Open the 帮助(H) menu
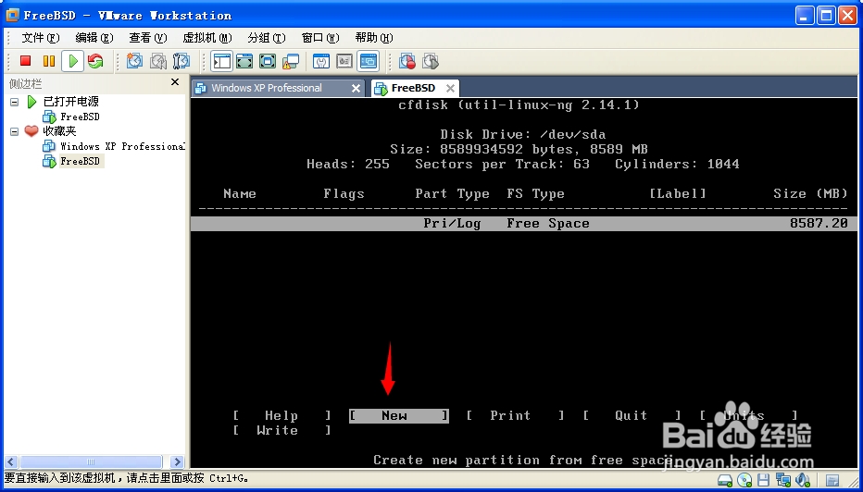The height and width of the screenshot is (492, 863). [374, 37]
